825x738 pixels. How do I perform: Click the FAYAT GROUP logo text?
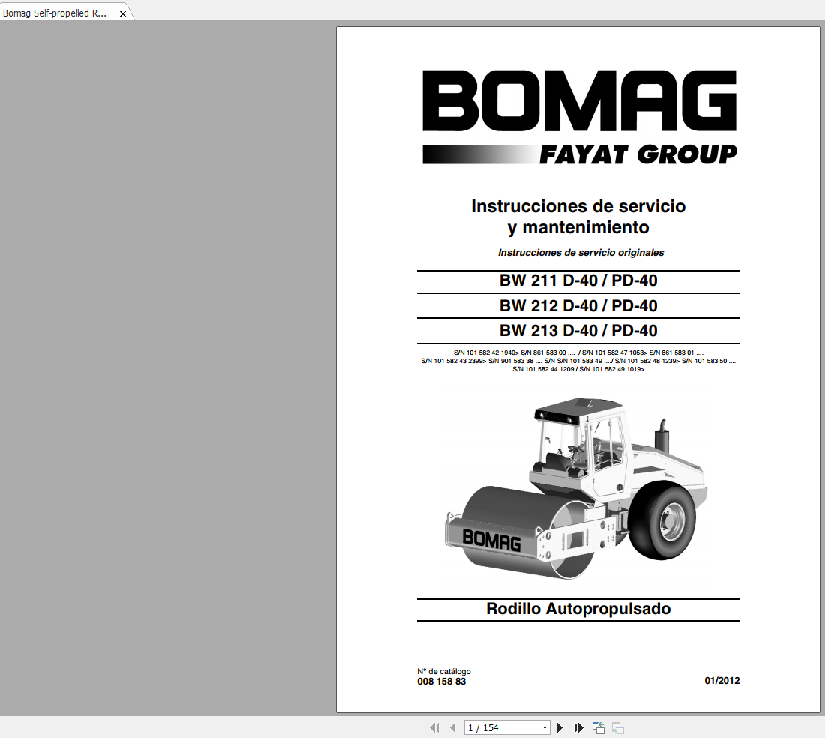pos(637,154)
